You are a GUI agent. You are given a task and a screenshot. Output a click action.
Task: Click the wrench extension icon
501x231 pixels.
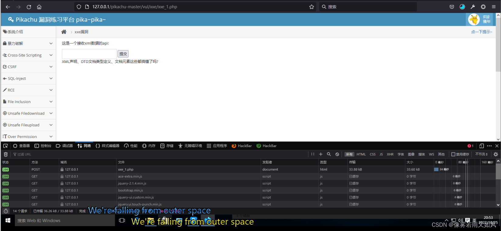tap(473, 7)
